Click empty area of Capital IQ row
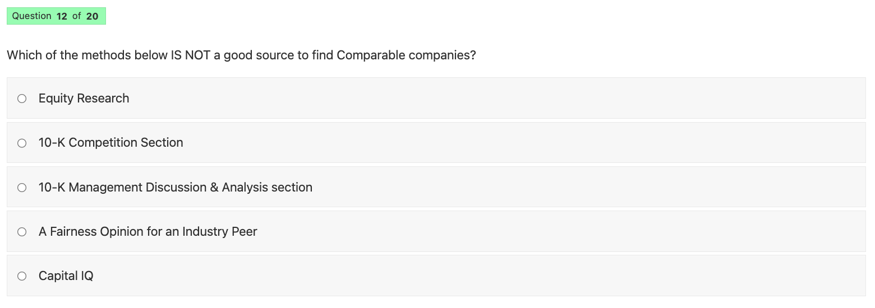Image resolution: width=875 pixels, height=308 pixels. (505, 276)
